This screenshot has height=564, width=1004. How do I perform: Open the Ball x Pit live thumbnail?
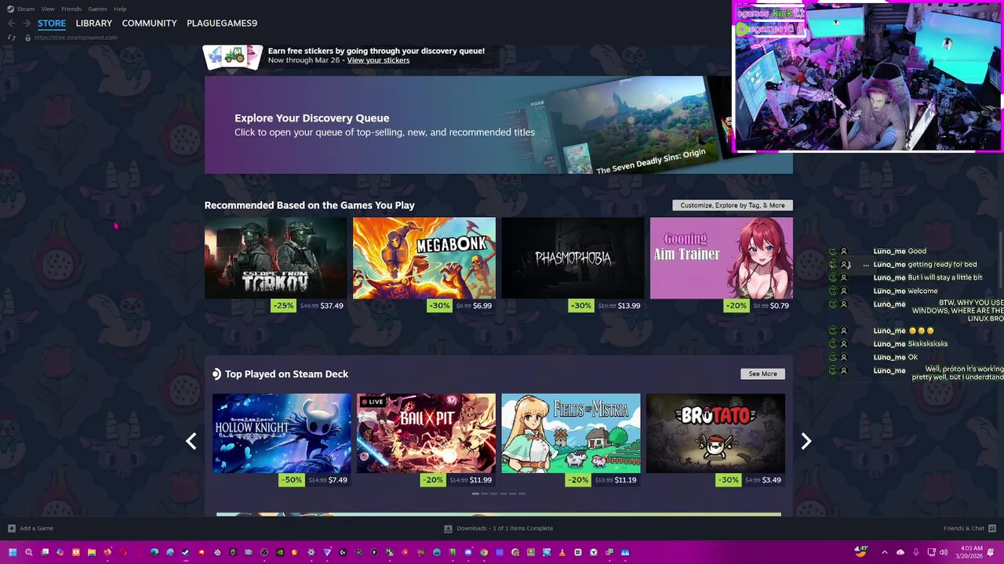[426, 433]
